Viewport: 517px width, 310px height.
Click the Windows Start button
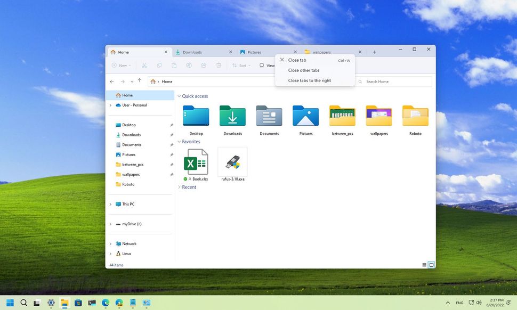coord(10,303)
